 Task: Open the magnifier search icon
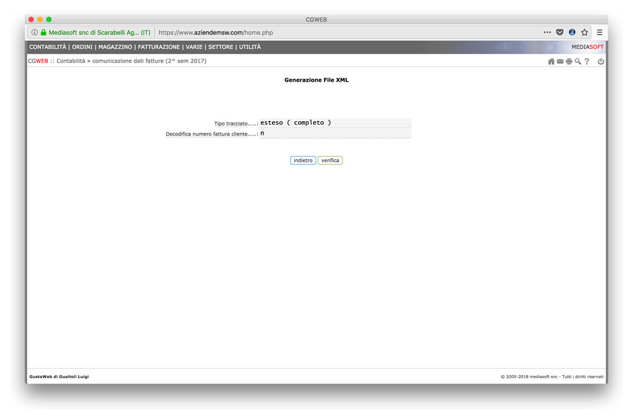[578, 61]
